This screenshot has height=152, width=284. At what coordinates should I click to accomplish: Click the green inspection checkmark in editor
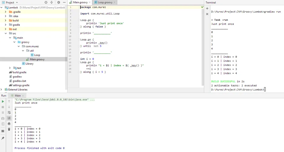[x=202, y=7]
